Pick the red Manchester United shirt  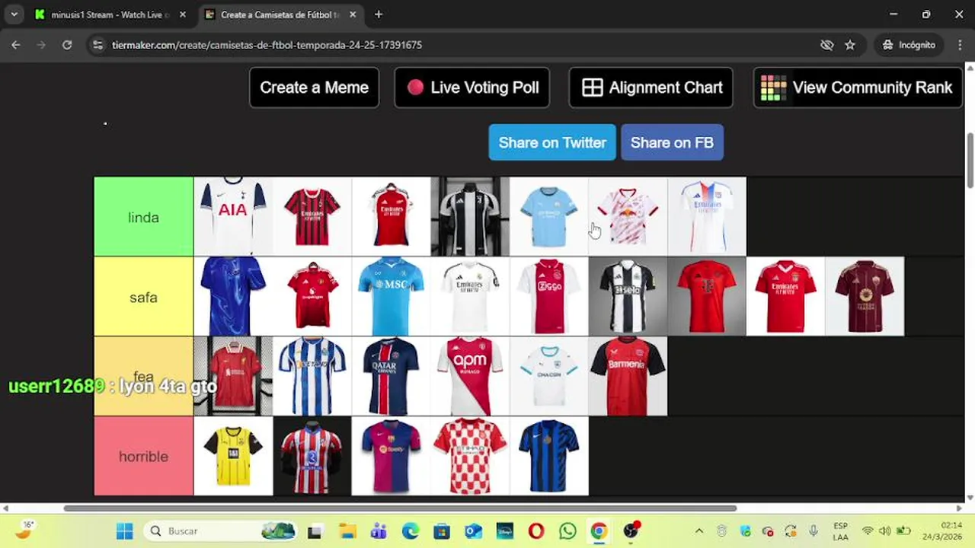click(x=312, y=296)
